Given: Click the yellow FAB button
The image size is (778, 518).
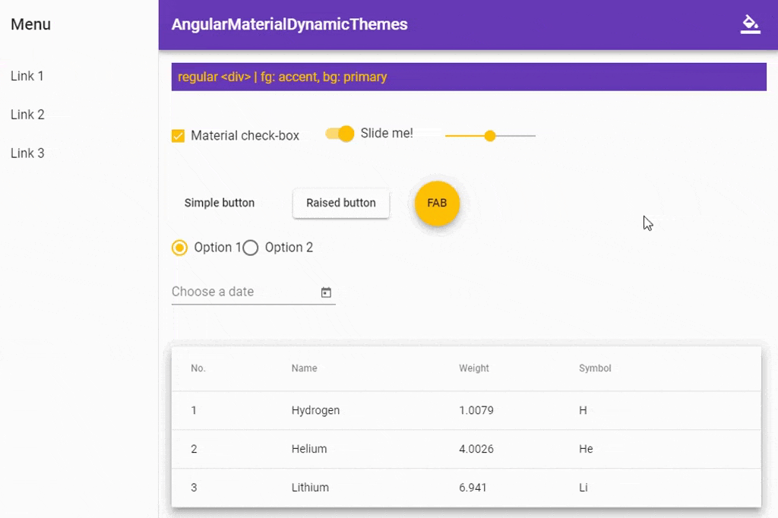Looking at the screenshot, I should pos(437,204).
